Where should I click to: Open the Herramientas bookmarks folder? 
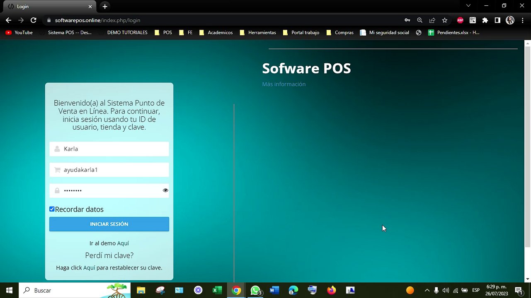(258, 32)
